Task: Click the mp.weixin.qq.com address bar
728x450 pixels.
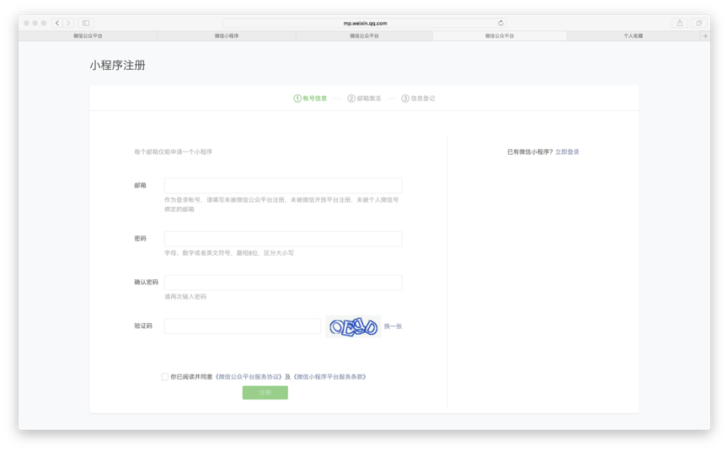Action: pos(365,23)
